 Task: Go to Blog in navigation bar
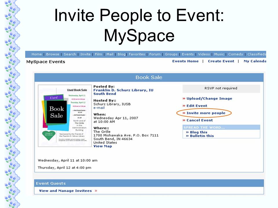pos(121,54)
